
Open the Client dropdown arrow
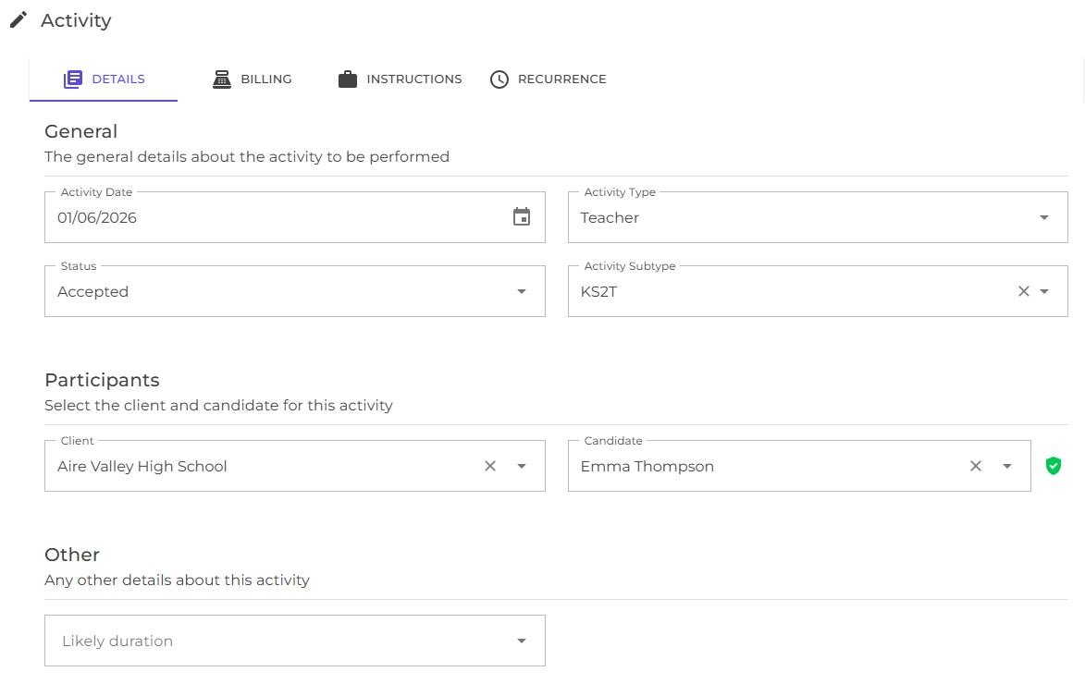[522, 466]
